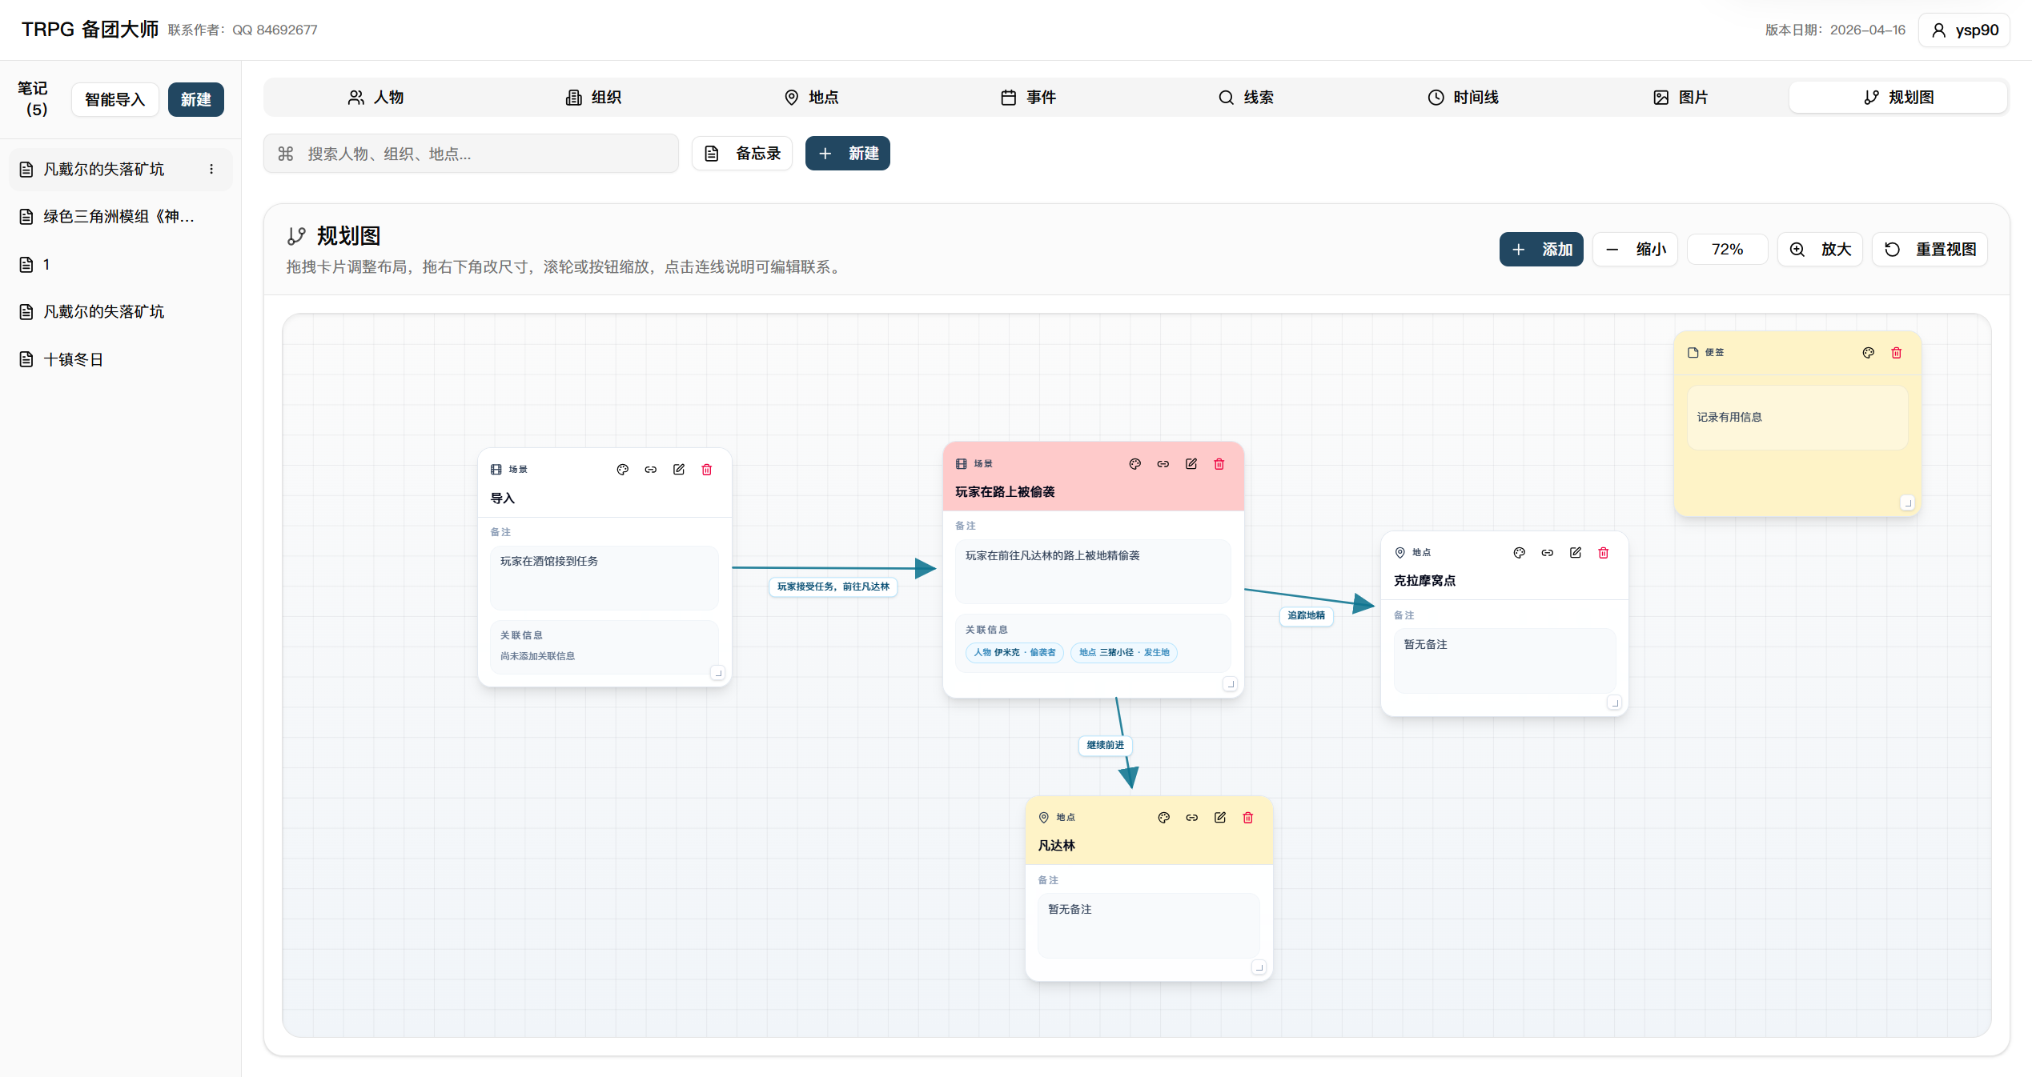Open color palette for 便签 sticky note
This screenshot has height=1077, width=2032.
click(x=1869, y=353)
